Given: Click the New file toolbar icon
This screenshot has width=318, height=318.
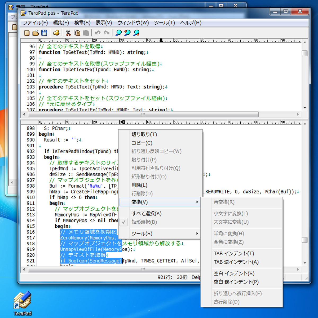Looking at the screenshot, I should [27, 33].
